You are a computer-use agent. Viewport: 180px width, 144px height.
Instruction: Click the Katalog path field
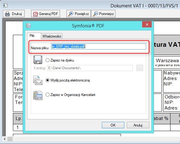click(x=90, y=68)
